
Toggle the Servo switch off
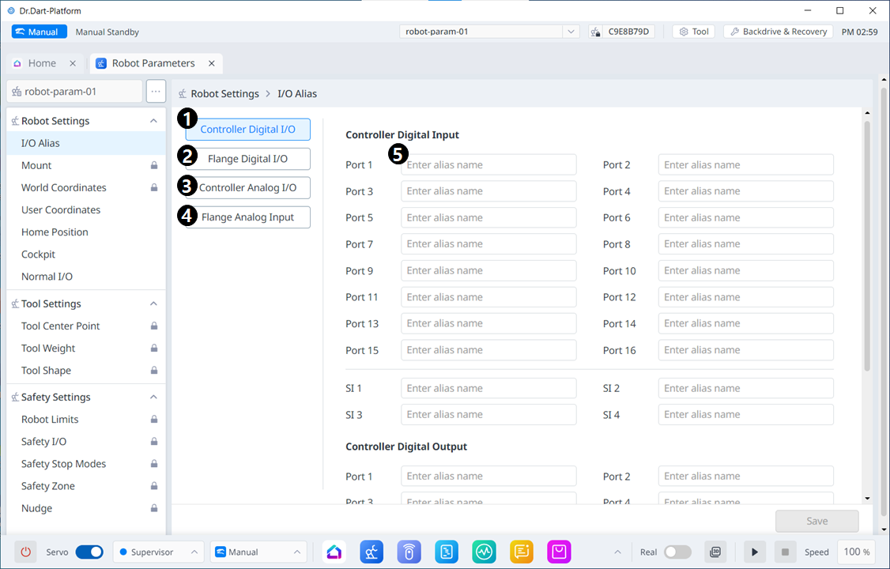coord(89,552)
